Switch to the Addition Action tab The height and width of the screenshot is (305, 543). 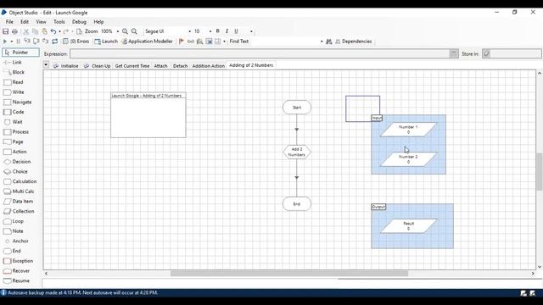click(x=208, y=66)
